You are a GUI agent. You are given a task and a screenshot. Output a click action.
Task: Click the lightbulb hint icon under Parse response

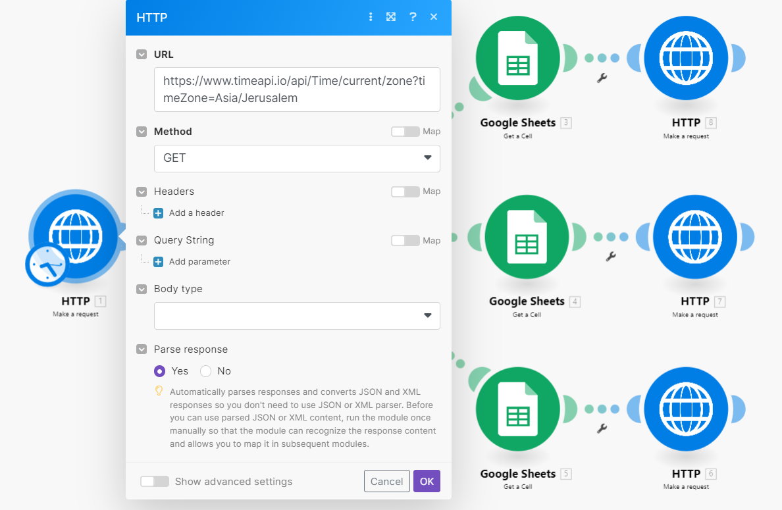(x=159, y=391)
